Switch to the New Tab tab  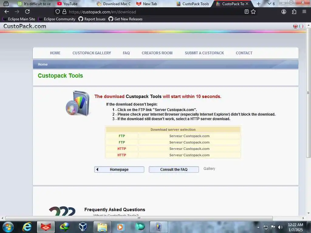tap(147, 4)
